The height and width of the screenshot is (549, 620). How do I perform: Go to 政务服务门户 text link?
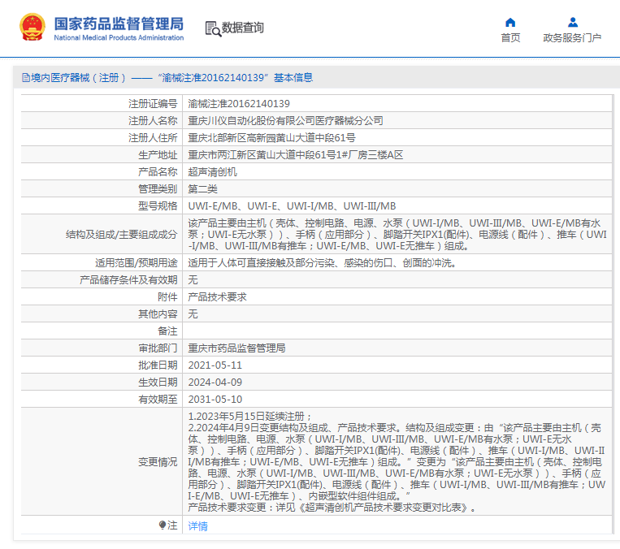point(572,38)
